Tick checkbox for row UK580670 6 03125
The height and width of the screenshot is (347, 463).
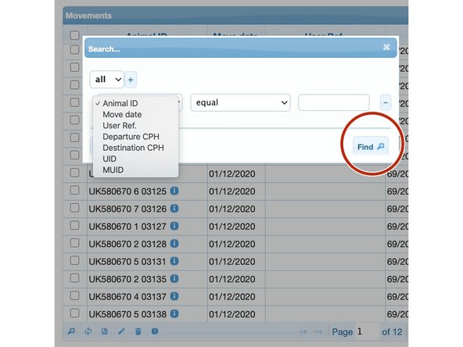tap(75, 191)
